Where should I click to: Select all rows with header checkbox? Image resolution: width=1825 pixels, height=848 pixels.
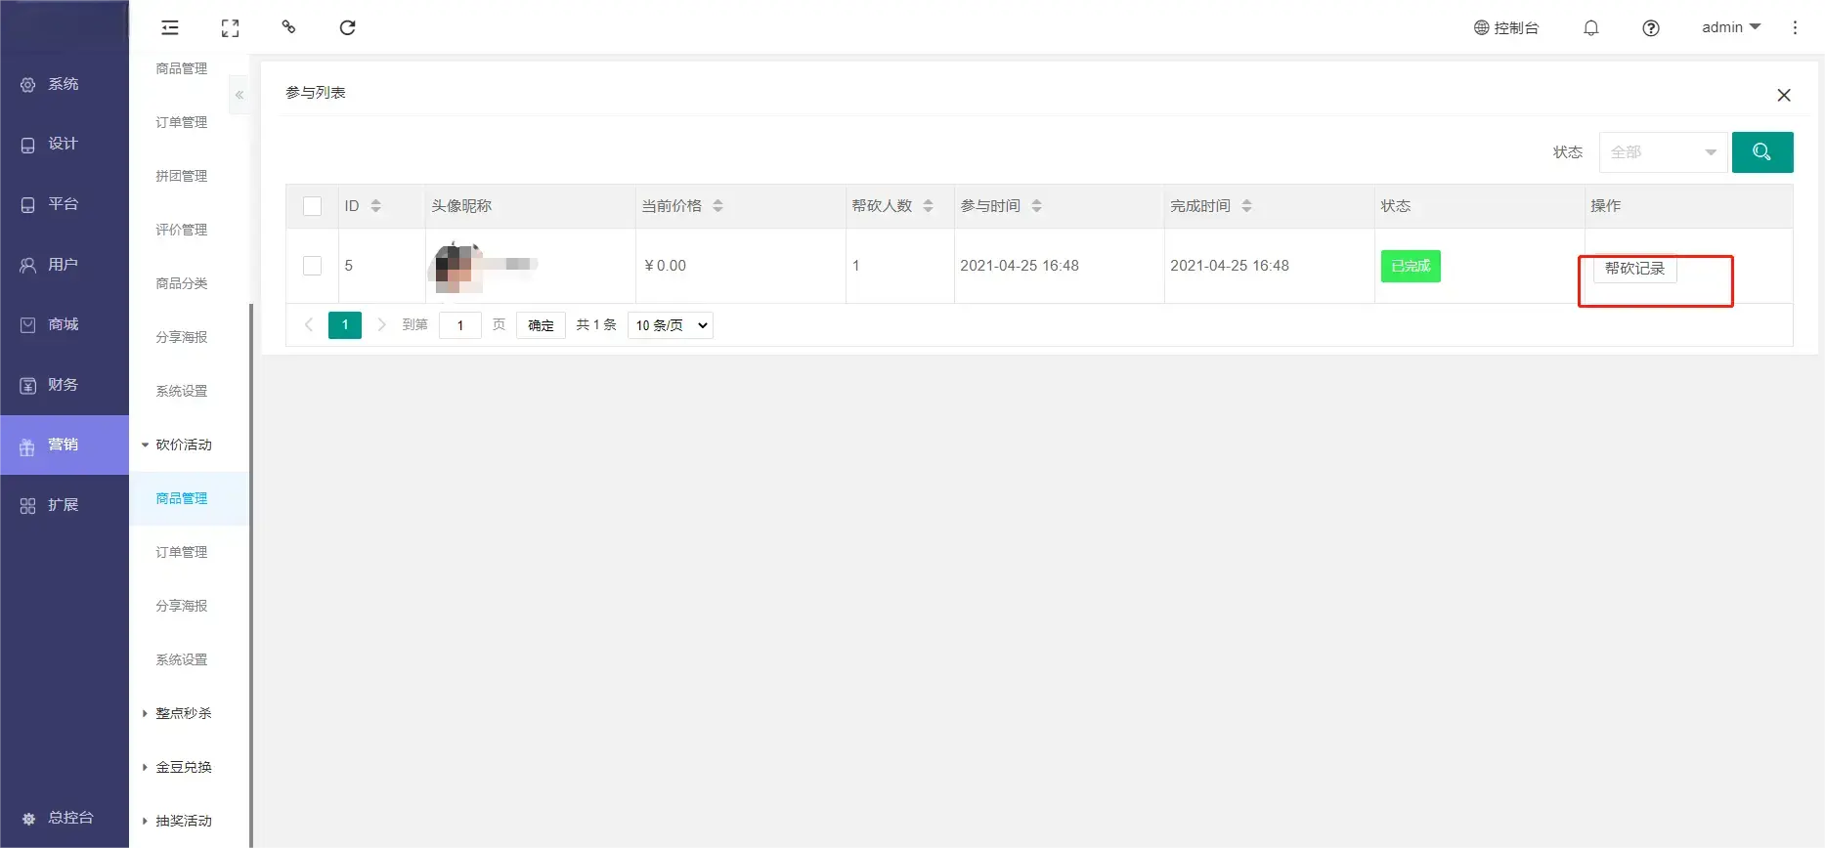tap(312, 206)
